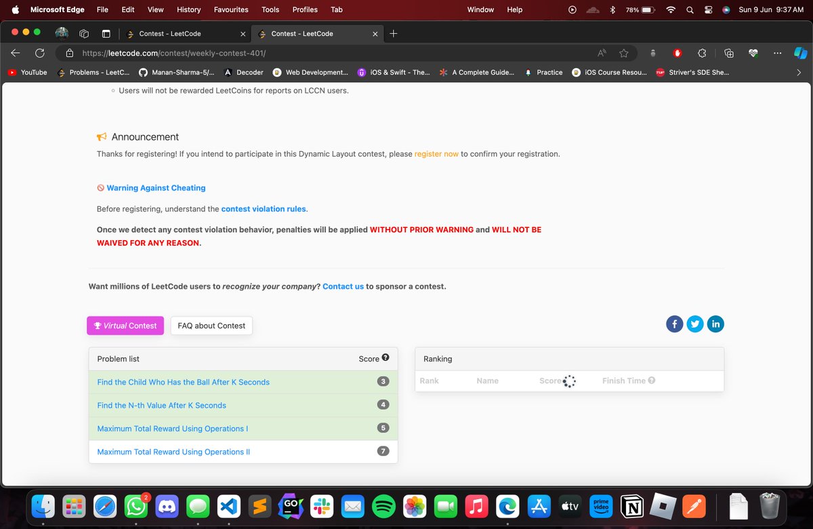
Task: Open the Collections icon in toolbar
Action: click(x=729, y=53)
